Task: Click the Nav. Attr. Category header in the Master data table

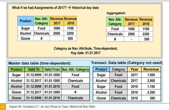Action: point(75,69)
